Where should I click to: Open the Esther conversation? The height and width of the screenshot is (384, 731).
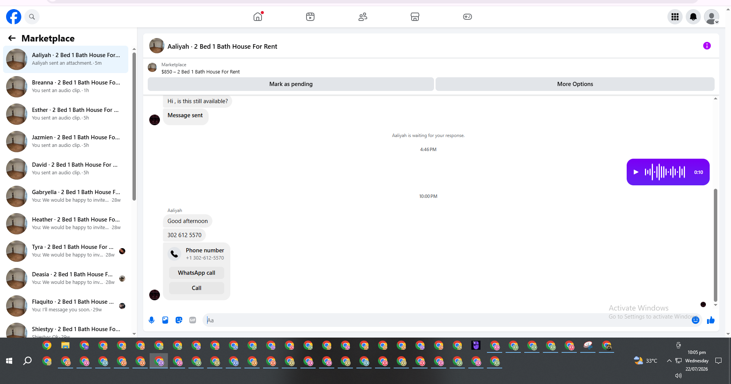65,114
